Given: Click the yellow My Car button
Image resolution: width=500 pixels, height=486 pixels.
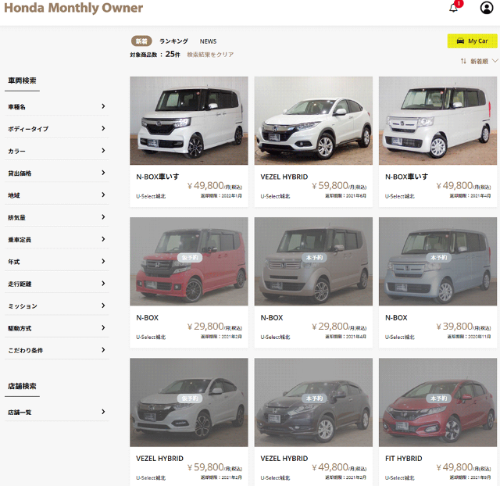Looking at the screenshot, I should click(x=472, y=41).
